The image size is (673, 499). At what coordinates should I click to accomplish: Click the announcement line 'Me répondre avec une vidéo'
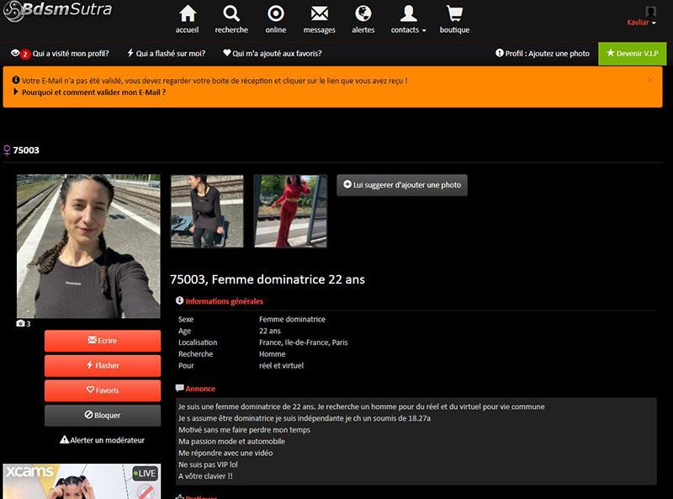[225, 453]
